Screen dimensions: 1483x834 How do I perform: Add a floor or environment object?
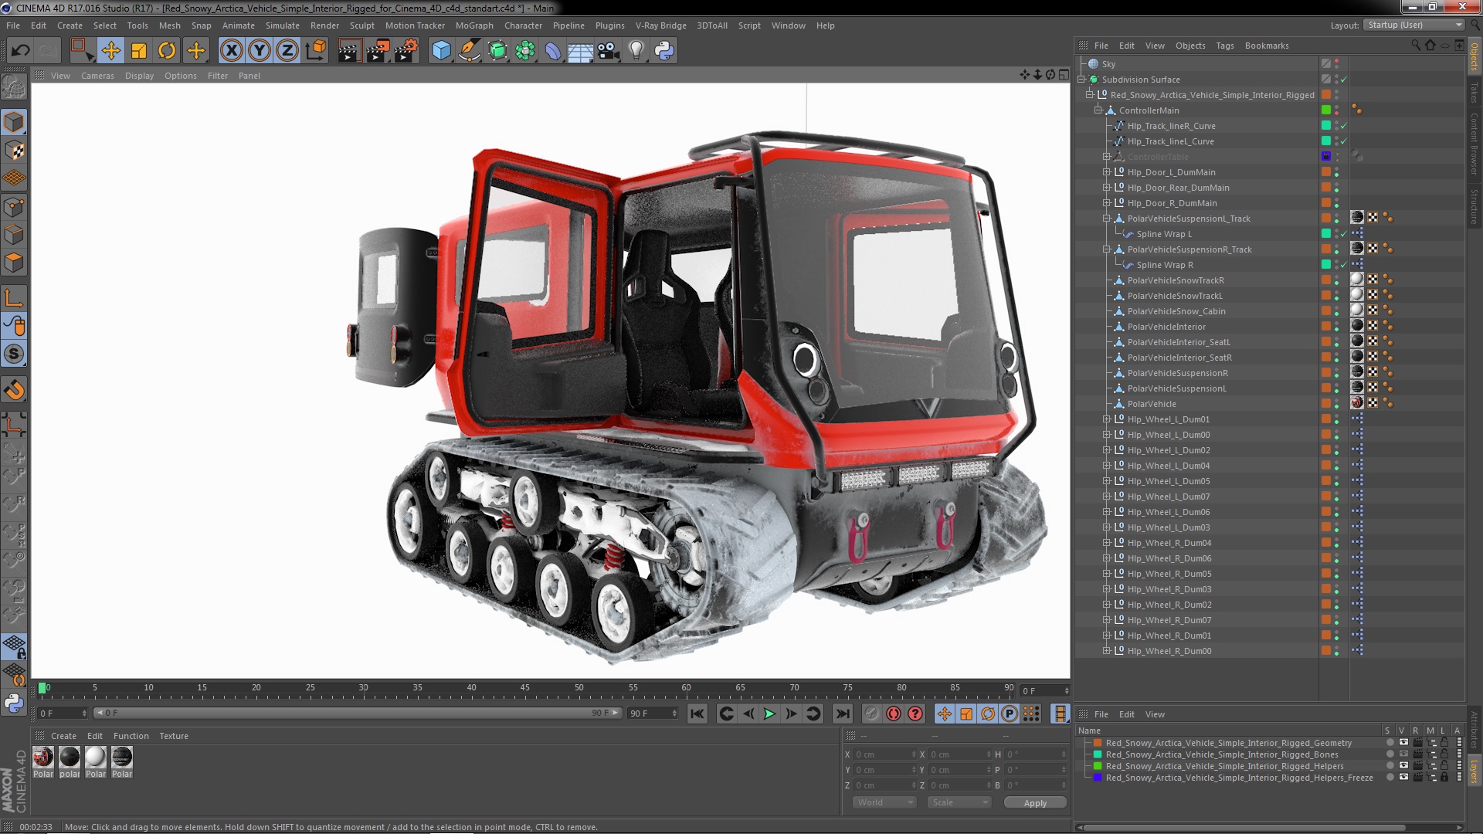tap(580, 51)
